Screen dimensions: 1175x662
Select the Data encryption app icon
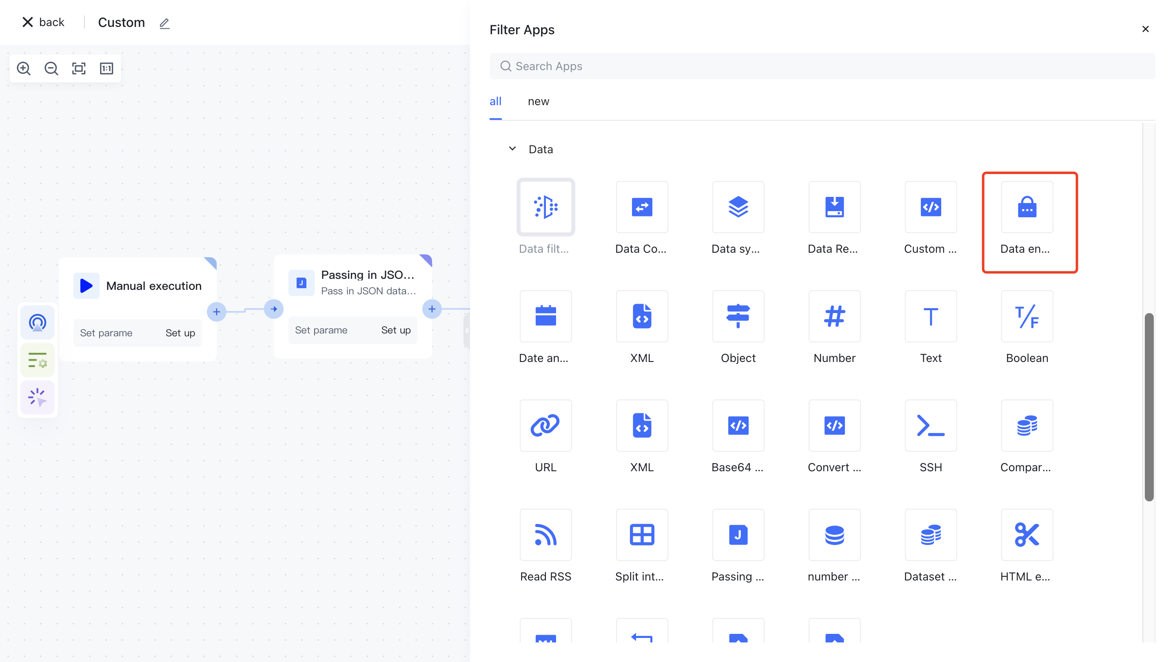point(1026,207)
